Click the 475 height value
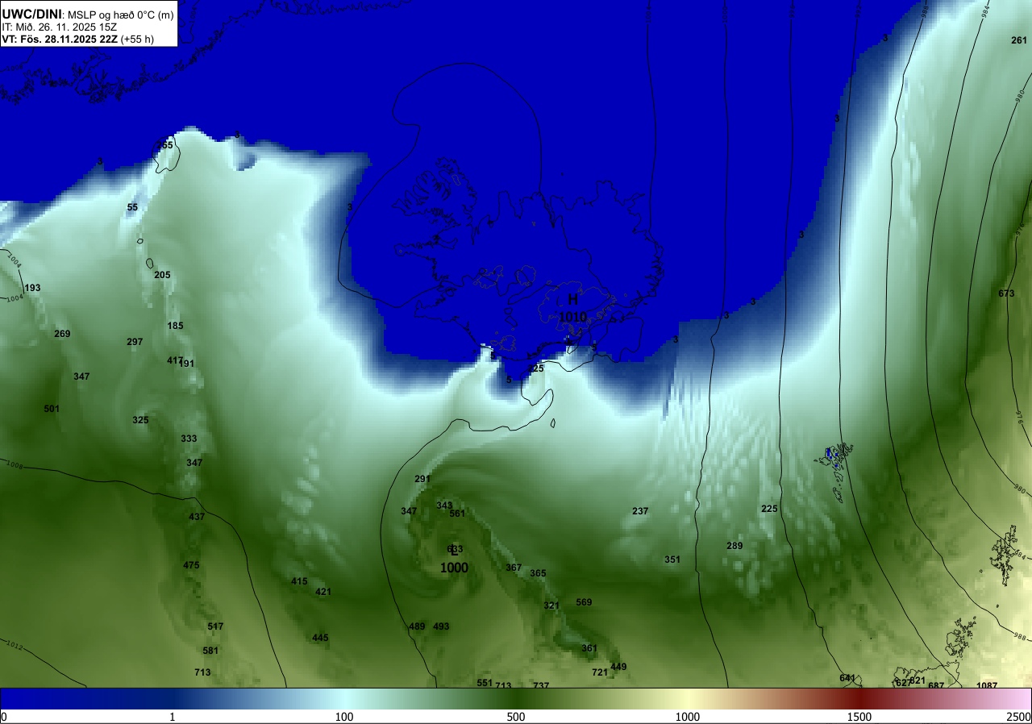The image size is (1032, 724). (191, 565)
